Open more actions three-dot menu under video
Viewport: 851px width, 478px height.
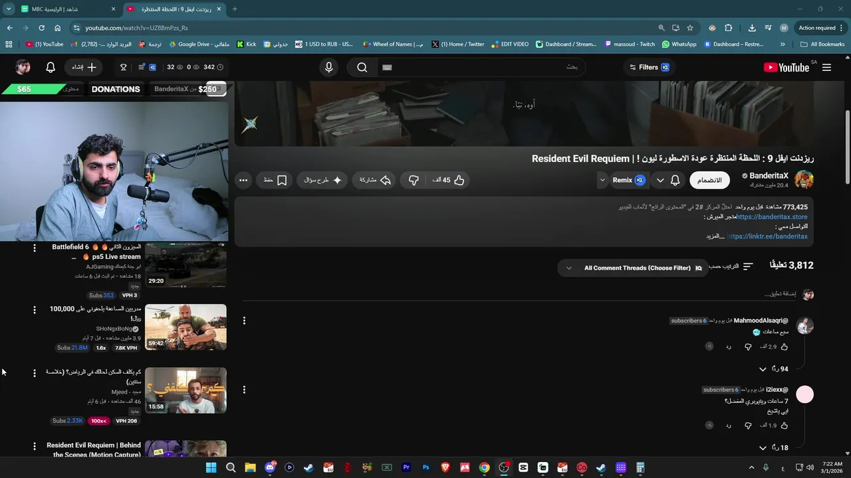[x=243, y=180]
